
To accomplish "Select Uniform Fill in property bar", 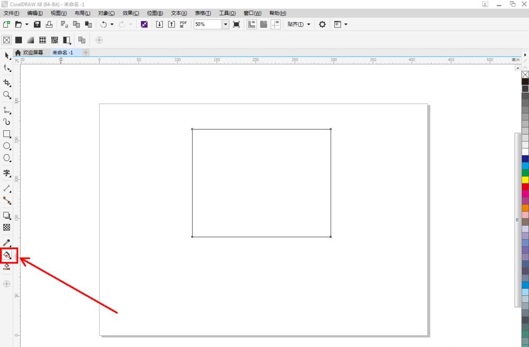I will (19, 40).
